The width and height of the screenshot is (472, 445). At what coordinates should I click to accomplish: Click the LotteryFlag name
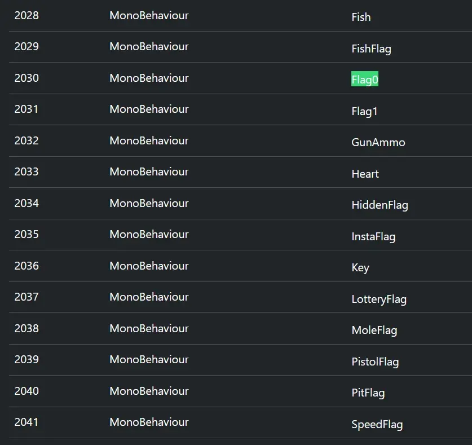click(379, 299)
